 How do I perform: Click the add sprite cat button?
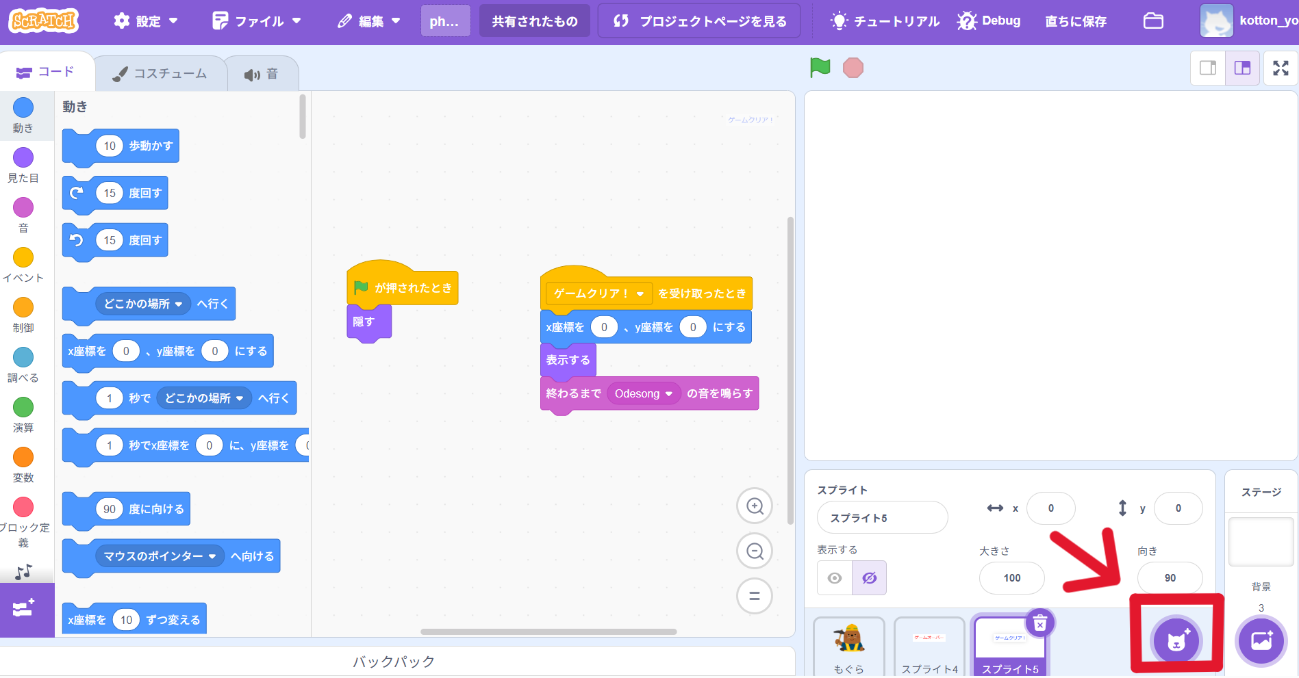1176,641
